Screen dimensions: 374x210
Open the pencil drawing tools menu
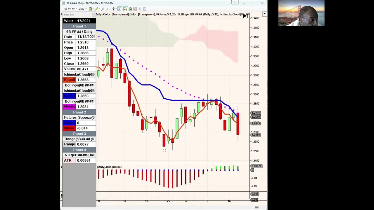click(97, 9)
